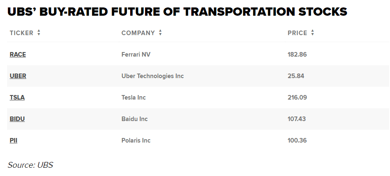
Task: Click the Polaris Inc company name
Action: click(x=136, y=140)
